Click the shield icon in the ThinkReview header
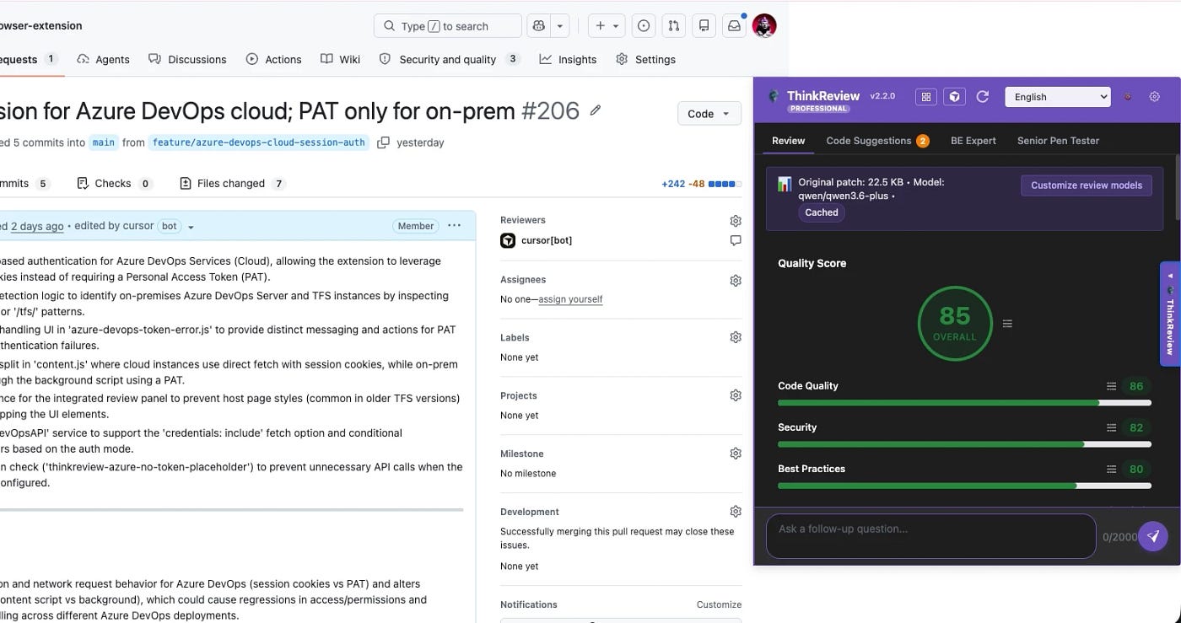This screenshot has height=623, width=1181. [x=954, y=96]
